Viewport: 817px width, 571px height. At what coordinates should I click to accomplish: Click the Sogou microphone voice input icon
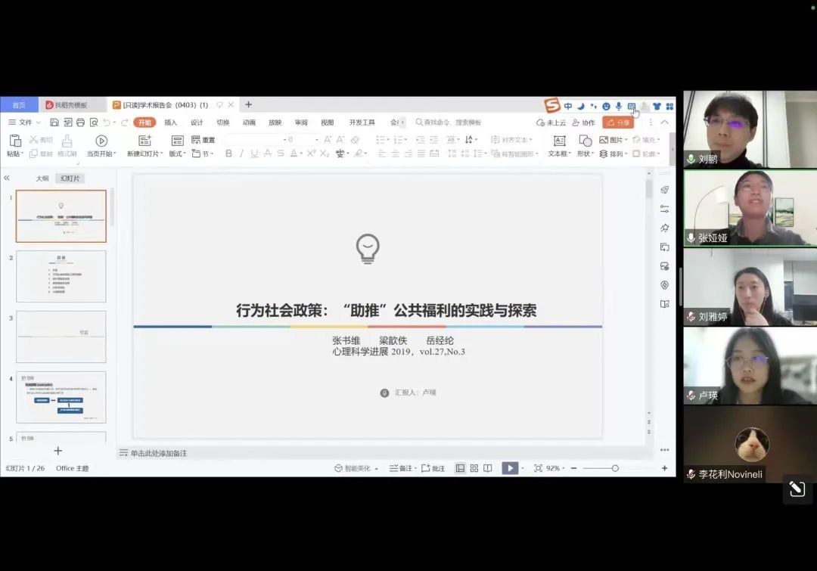[x=618, y=107]
